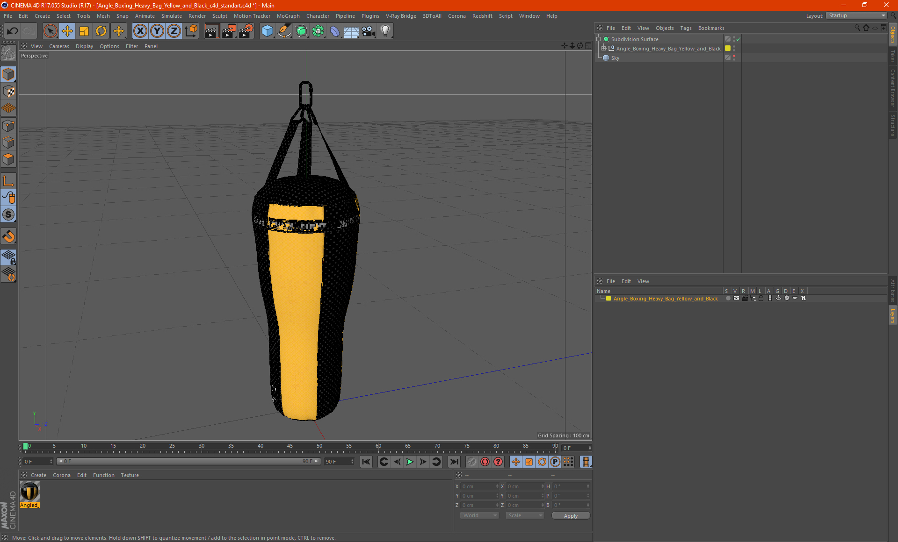Open the Scale mode dropdown
This screenshot has height=542, width=898.
click(525, 515)
